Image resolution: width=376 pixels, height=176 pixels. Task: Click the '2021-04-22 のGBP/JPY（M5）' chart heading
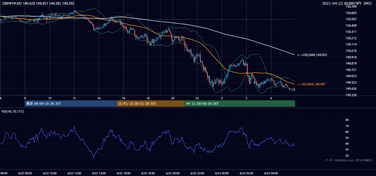tap(347, 3)
